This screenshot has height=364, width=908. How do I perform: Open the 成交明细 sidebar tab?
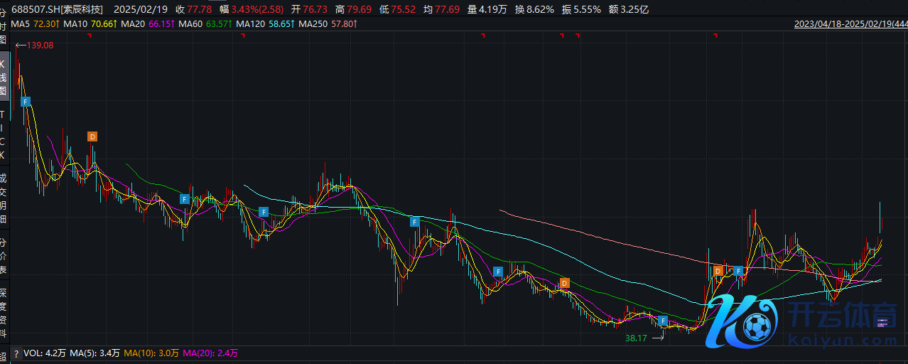click(x=4, y=198)
